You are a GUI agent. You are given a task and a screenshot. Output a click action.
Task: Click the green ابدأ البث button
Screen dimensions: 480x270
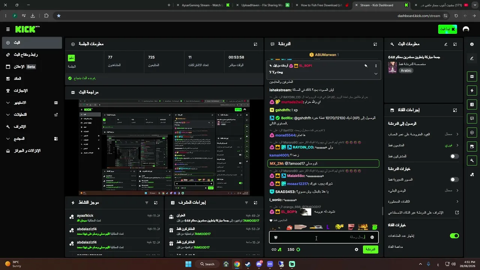448,29
